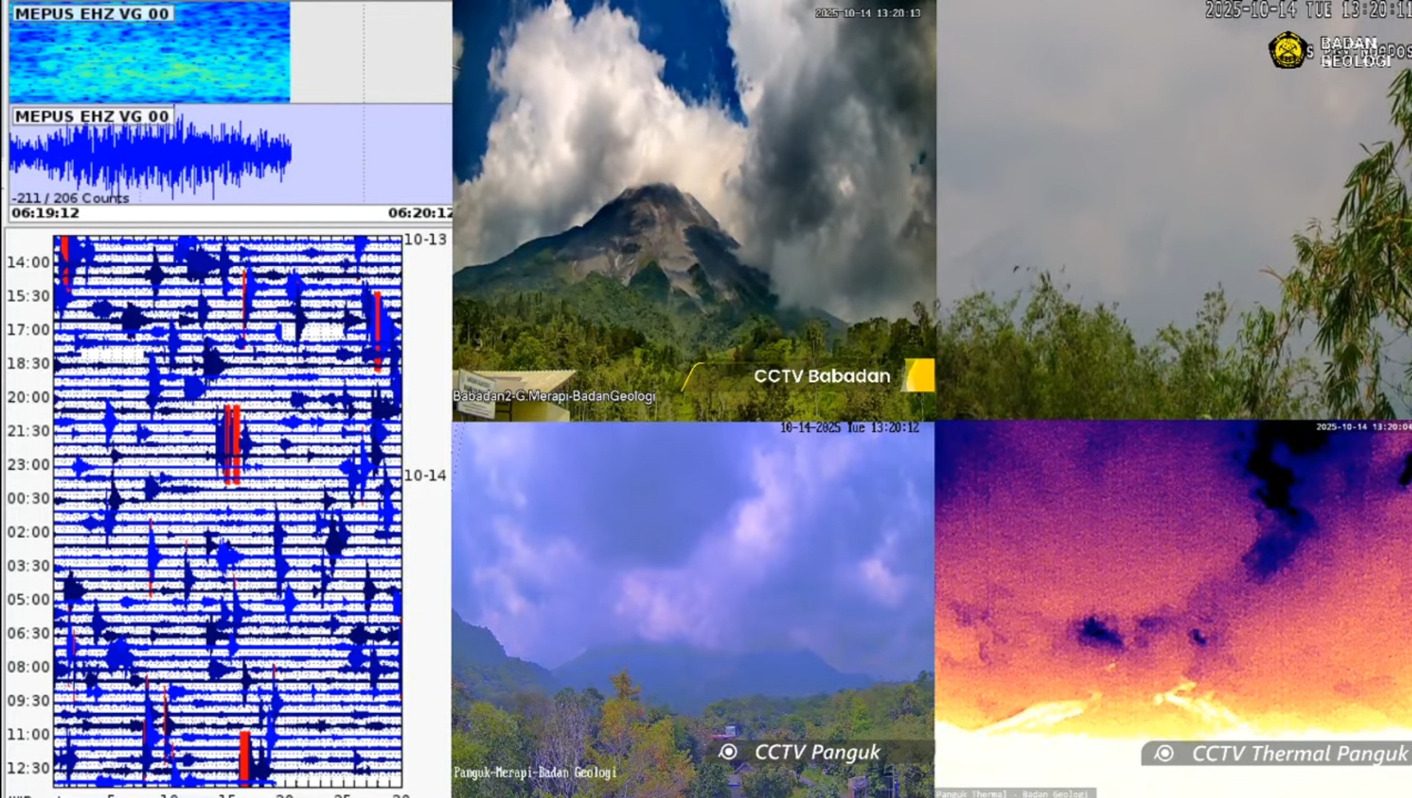Click the yellow block next to CCTV Babadan
This screenshot has height=798, width=1412.
point(920,375)
